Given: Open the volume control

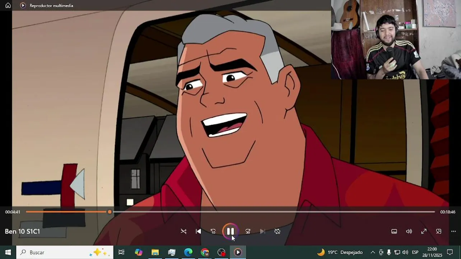Looking at the screenshot, I should click(409, 231).
